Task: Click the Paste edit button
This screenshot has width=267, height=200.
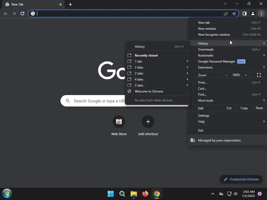Action: [259, 108]
